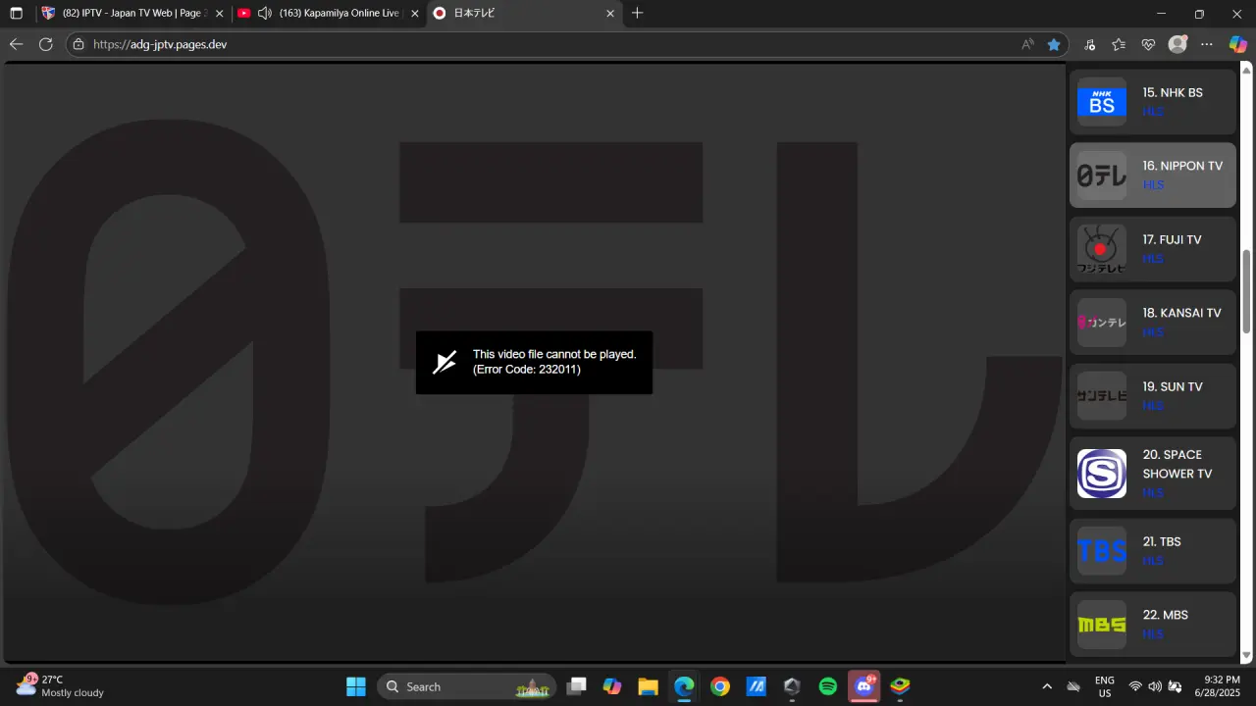
Task: Click the Fuji TV eye logo
Action: click(1102, 249)
